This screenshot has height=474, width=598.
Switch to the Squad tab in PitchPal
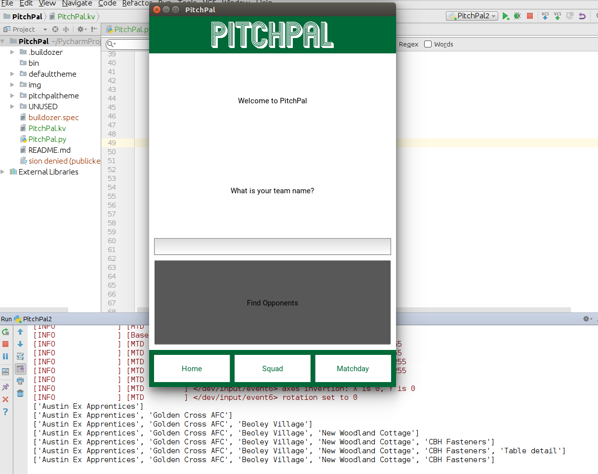(273, 369)
